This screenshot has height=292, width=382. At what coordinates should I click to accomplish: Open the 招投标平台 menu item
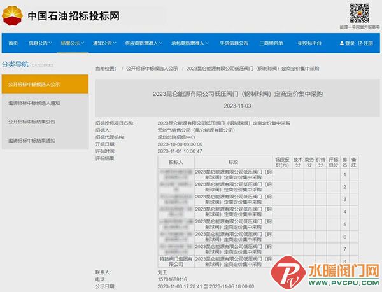tap(309, 43)
